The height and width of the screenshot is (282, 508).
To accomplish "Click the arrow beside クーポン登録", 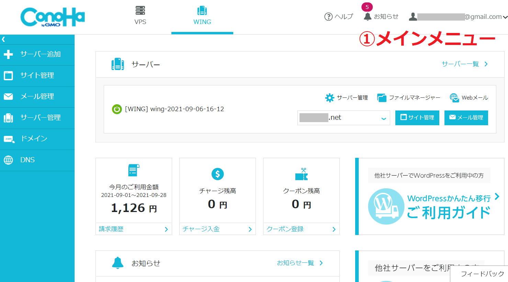I will click(334, 229).
